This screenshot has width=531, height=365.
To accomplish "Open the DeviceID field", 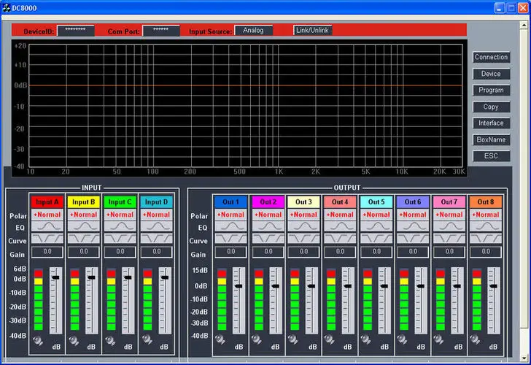I will (x=75, y=31).
